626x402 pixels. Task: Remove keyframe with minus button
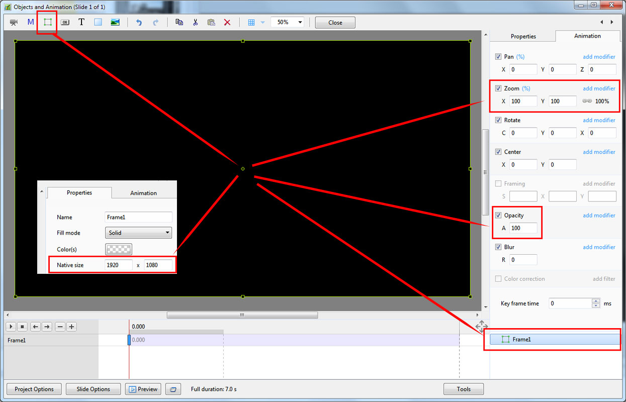(60, 327)
